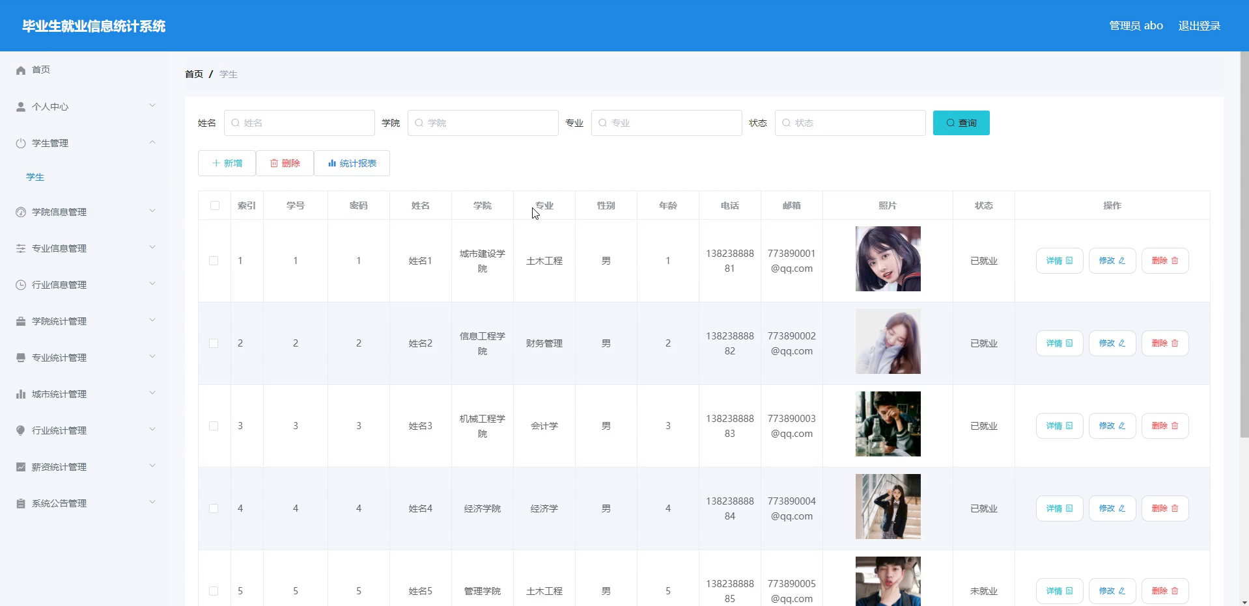The height and width of the screenshot is (606, 1249).
Task: Click the sliders icon beside 专业信息管理
Action: click(x=21, y=248)
